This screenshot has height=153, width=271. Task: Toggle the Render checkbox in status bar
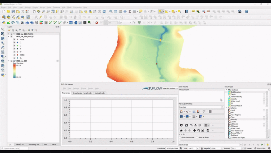[x=245, y=149]
